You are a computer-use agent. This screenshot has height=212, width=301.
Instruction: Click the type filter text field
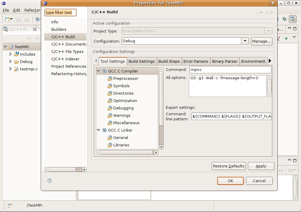tap(60, 12)
